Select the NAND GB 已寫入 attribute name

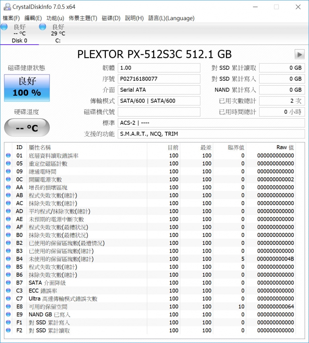[x=49, y=314]
